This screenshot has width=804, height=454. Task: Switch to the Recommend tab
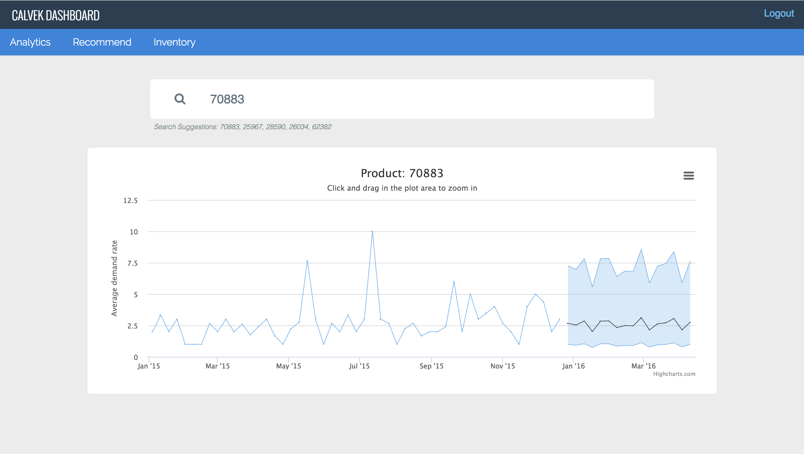[102, 42]
